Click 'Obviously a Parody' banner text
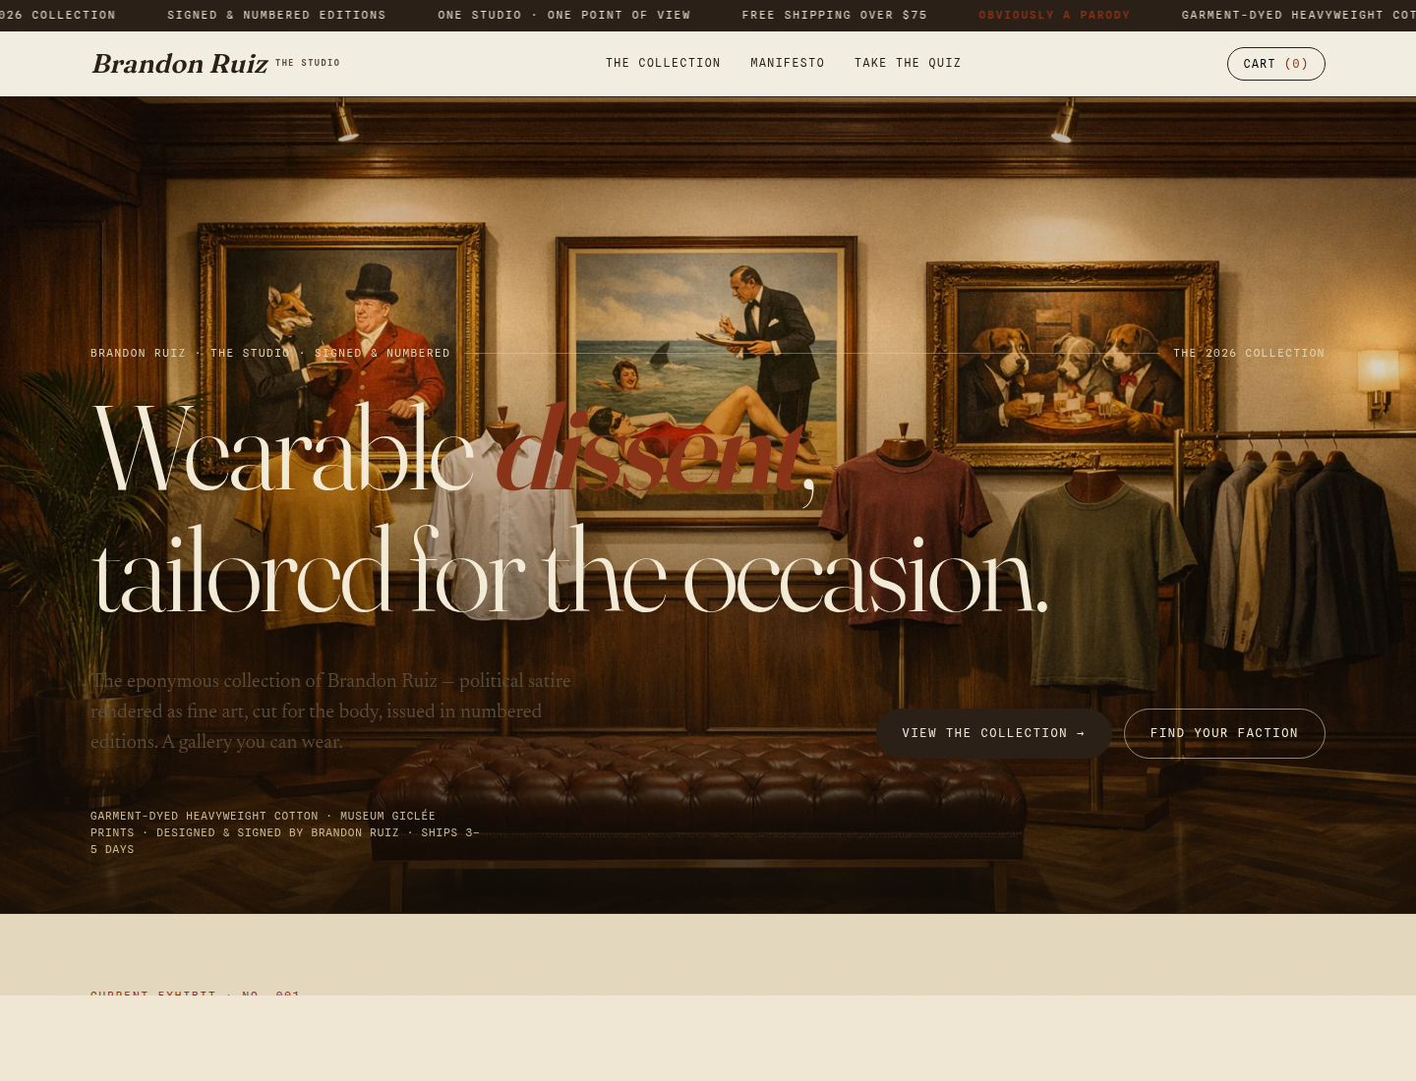 pyautogui.click(x=1054, y=15)
